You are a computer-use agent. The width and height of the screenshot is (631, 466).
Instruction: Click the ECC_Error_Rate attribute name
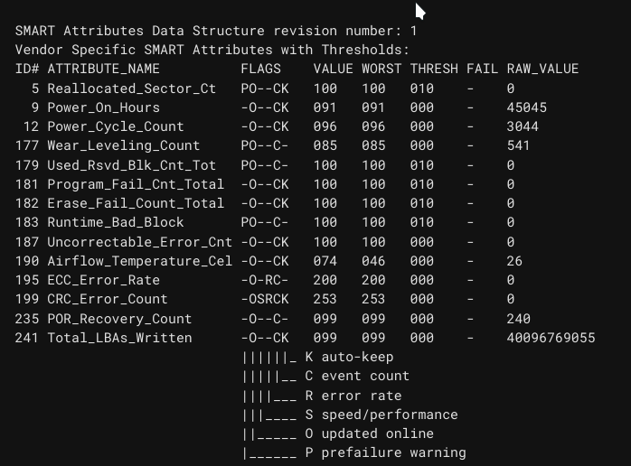[x=103, y=280]
